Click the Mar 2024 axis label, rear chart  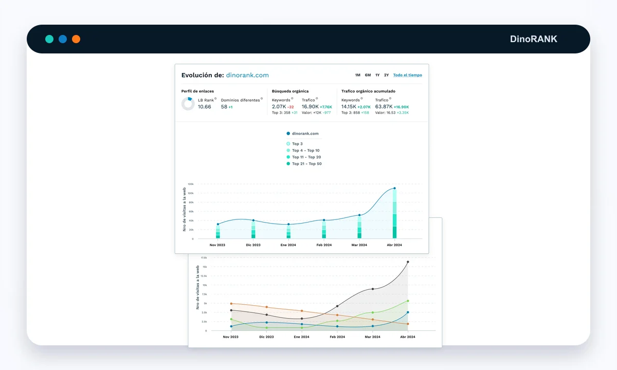(x=373, y=337)
